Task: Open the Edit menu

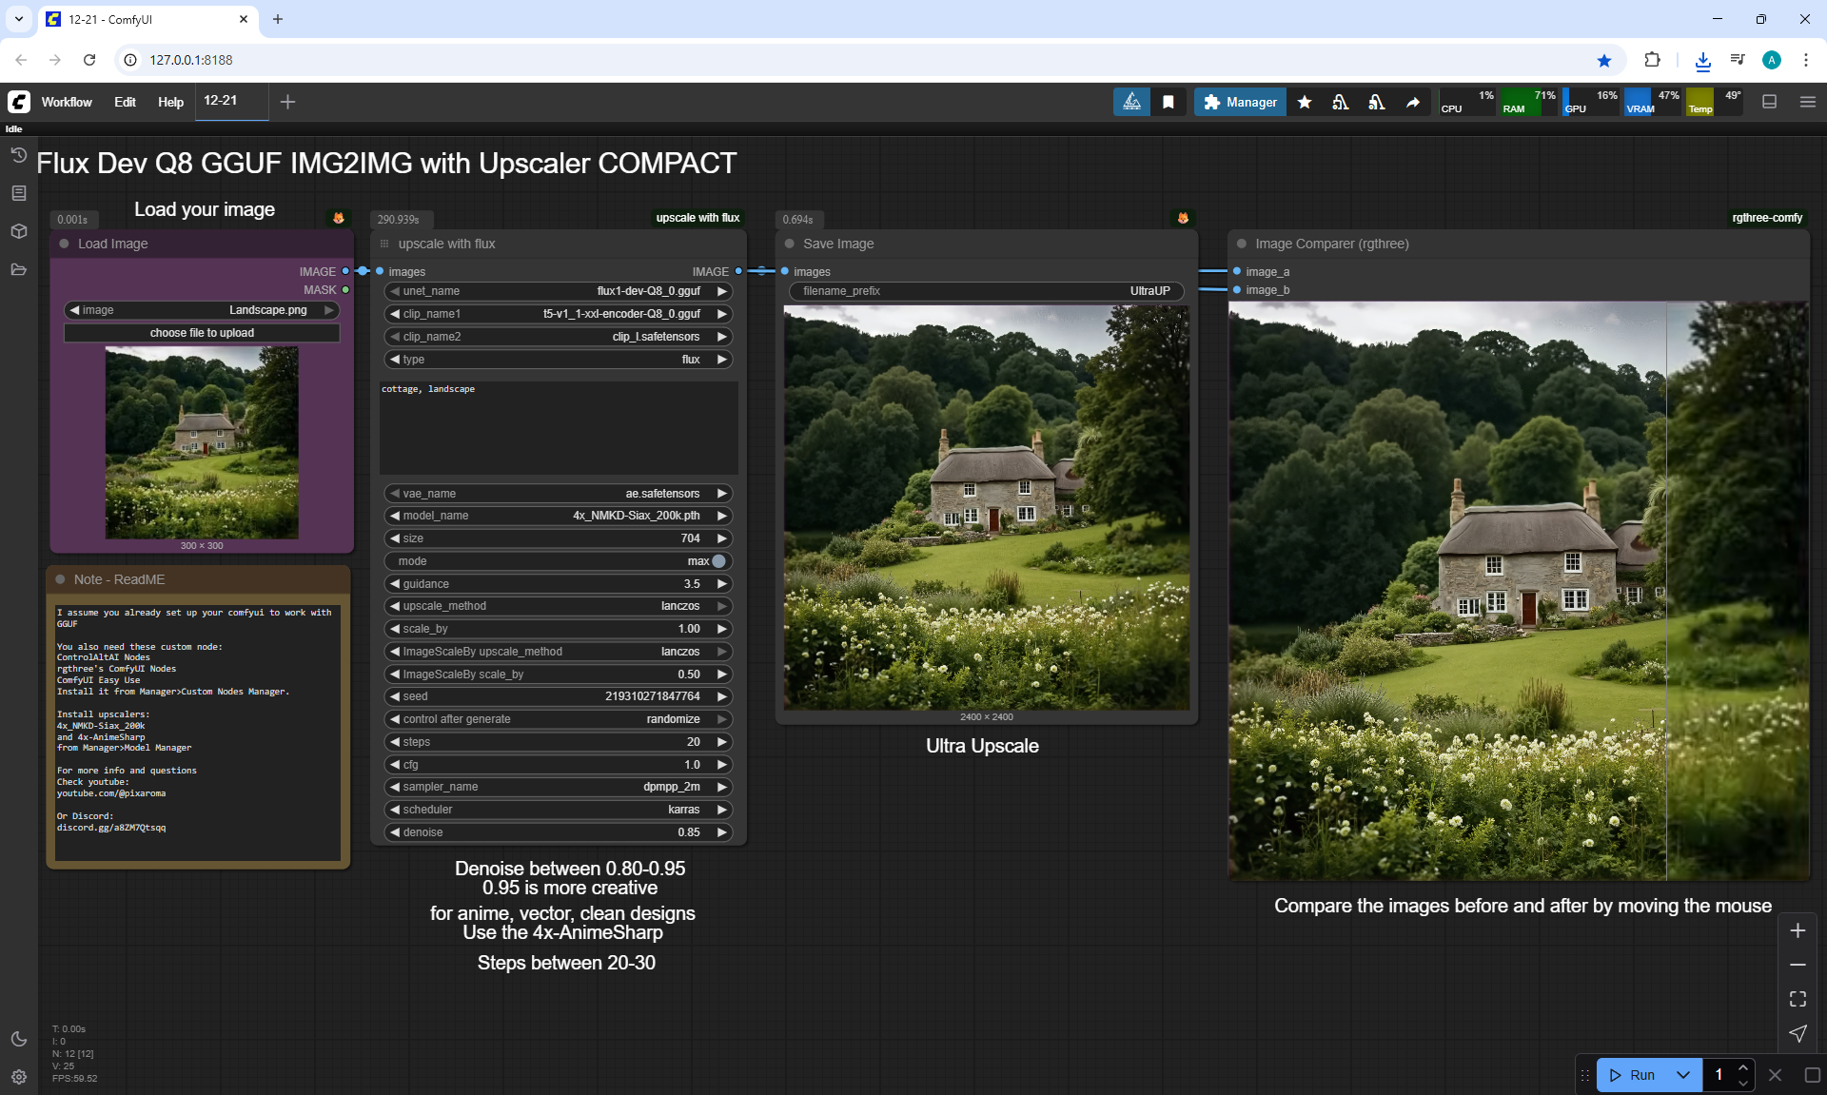Action: (125, 102)
